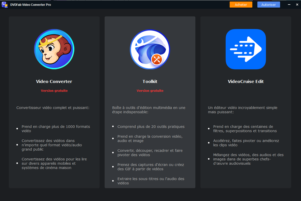The width and height of the screenshot is (301, 201).
Task: Click 'Convertisseur vidéo complet et puissant:' text
Action: [x=53, y=108]
